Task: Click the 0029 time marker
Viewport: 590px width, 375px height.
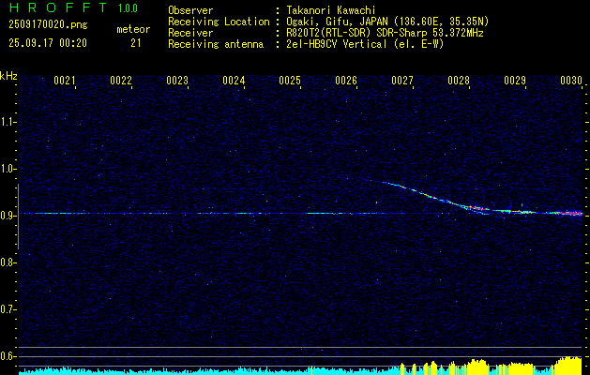Action: pos(515,81)
